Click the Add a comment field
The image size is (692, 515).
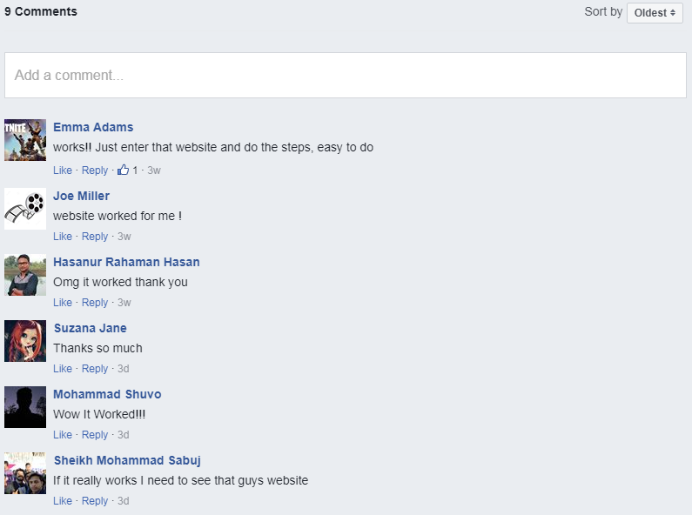pyautogui.click(x=346, y=76)
